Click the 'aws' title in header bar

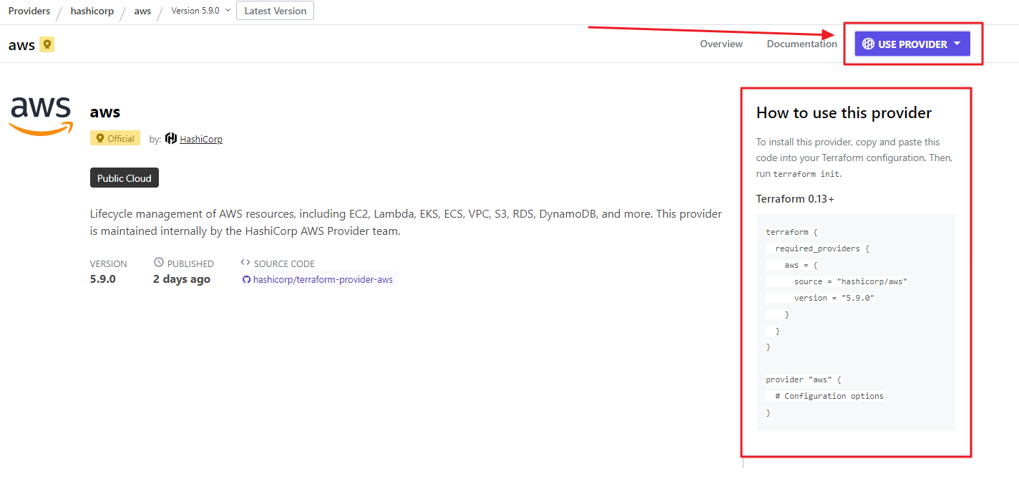point(21,44)
